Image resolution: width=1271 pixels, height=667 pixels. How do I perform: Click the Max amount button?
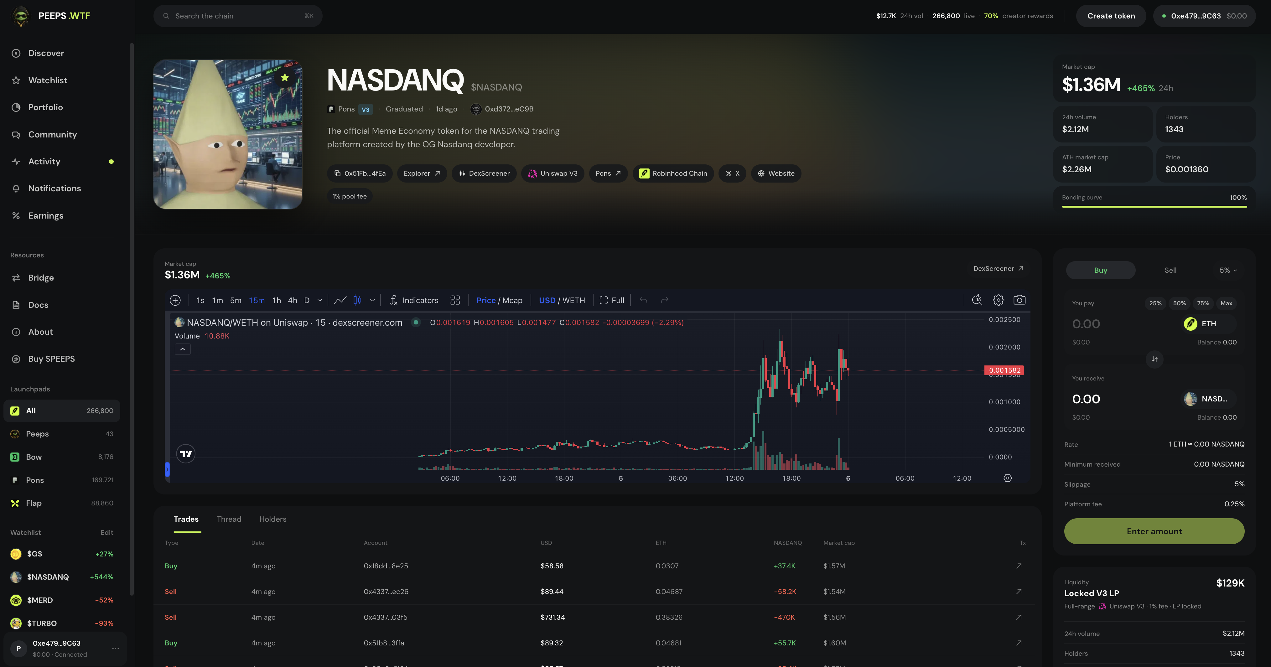1226,303
